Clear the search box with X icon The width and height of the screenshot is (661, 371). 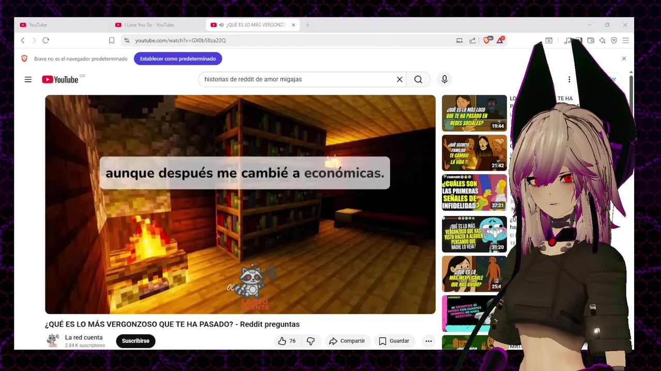(399, 79)
